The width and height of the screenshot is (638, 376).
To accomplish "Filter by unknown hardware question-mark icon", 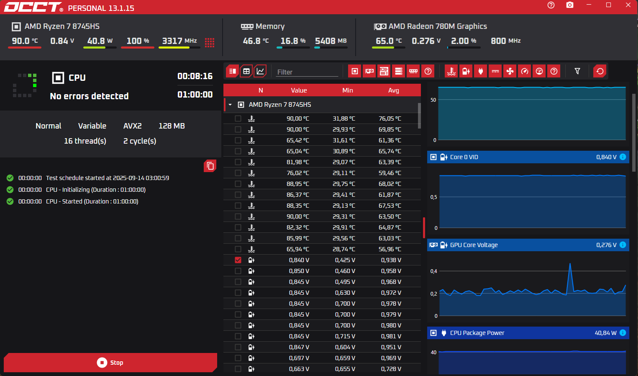I will [x=428, y=71].
